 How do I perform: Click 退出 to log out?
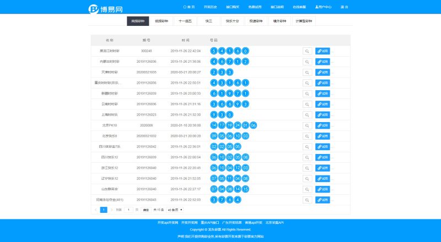[x=344, y=7]
